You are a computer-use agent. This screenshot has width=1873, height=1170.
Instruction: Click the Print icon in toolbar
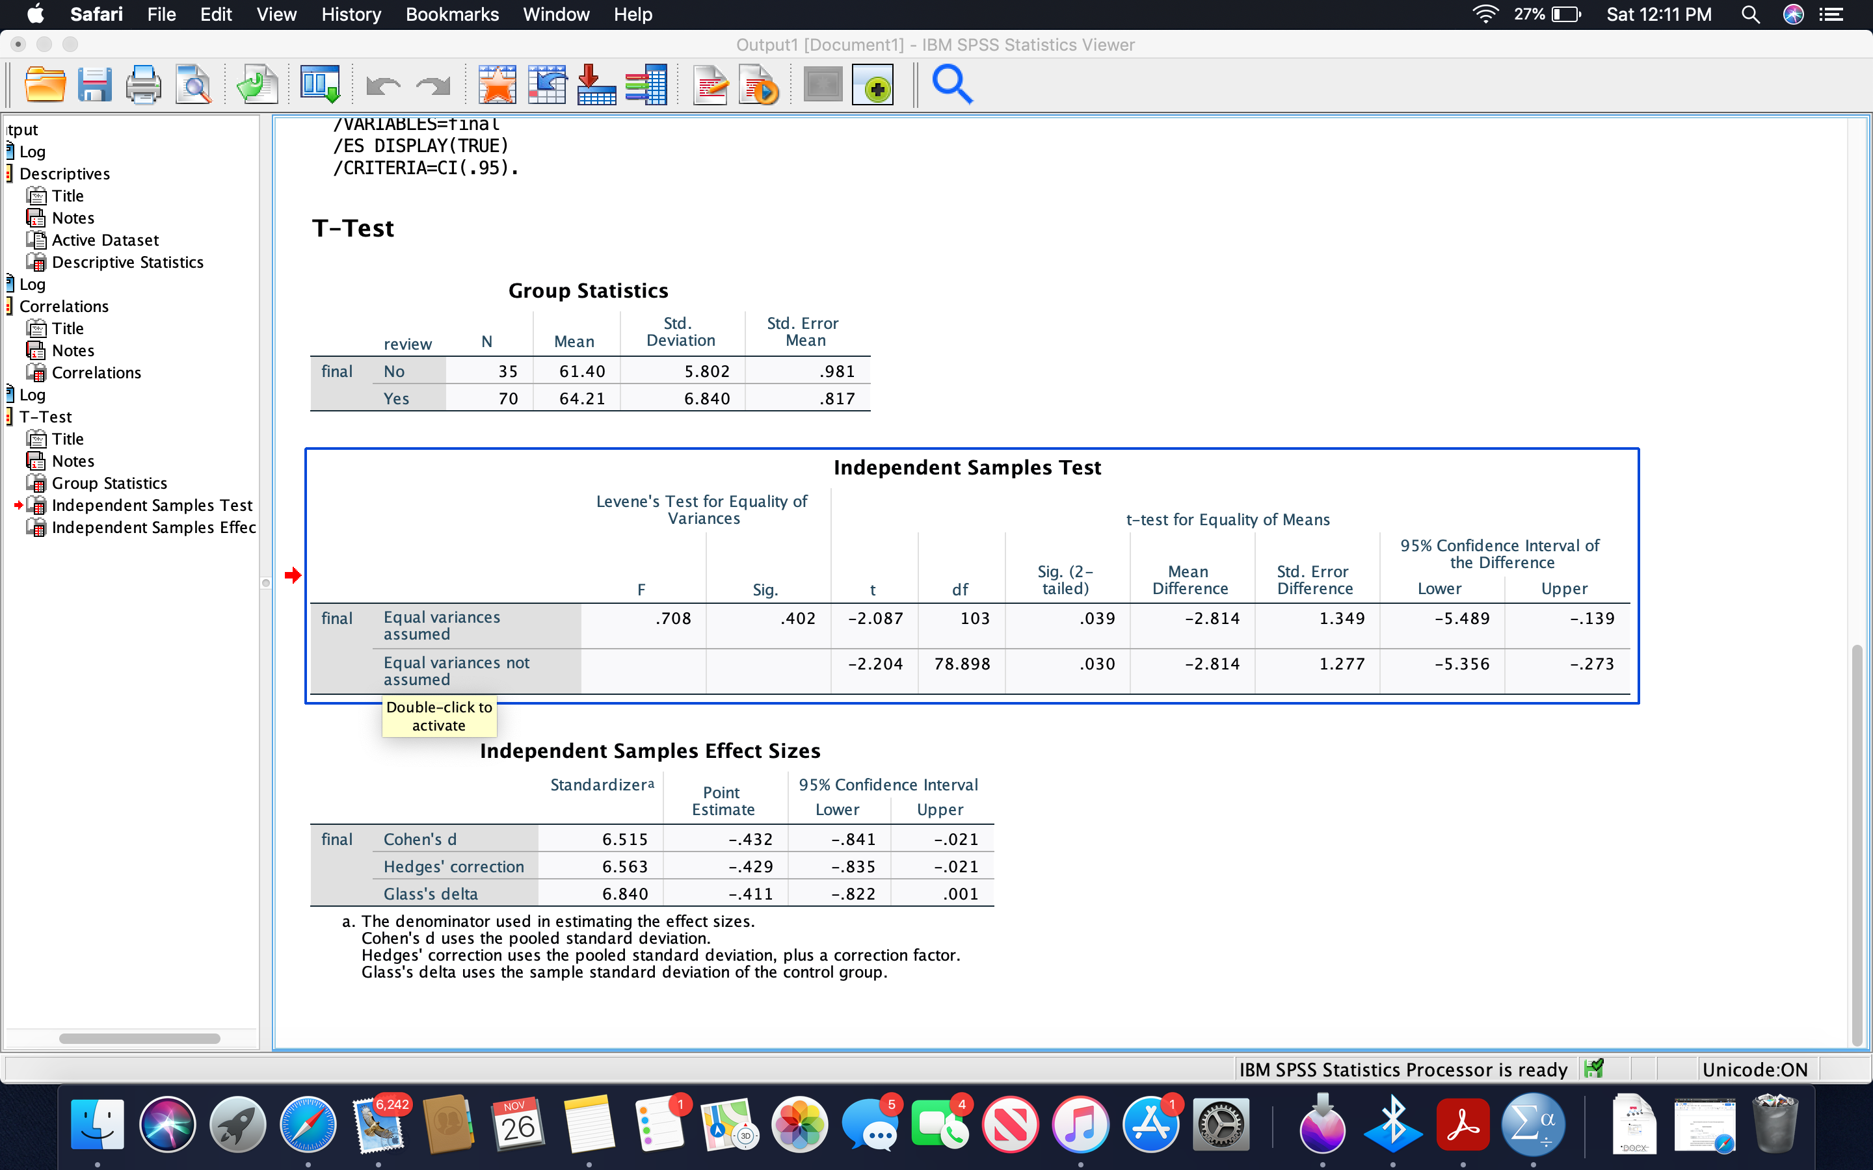tap(144, 84)
